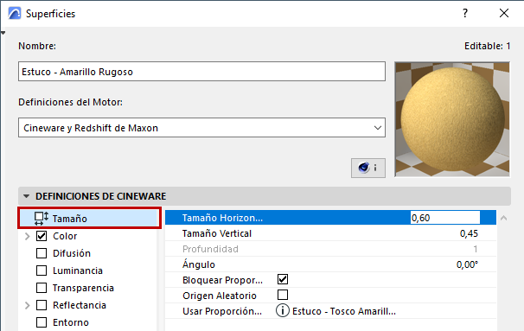Select the Color channel label
The image size is (524, 331).
point(65,236)
